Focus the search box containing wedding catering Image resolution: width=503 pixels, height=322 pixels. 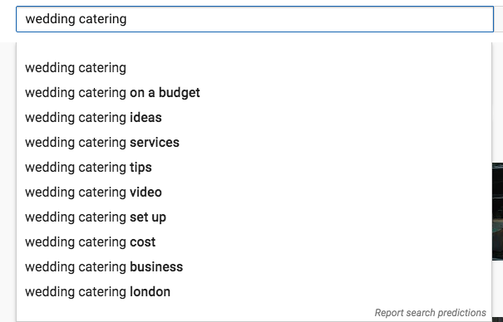pyautogui.click(x=254, y=19)
